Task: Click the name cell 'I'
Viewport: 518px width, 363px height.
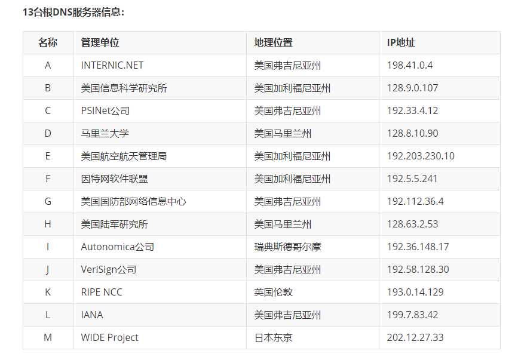Action: (48, 247)
